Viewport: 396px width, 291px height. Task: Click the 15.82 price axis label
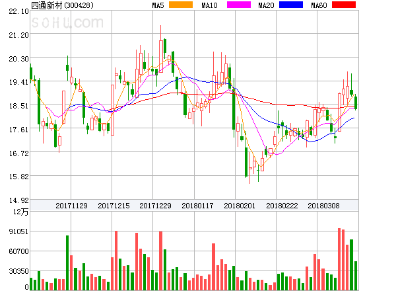pyautogui.click(x=18, y=177)
